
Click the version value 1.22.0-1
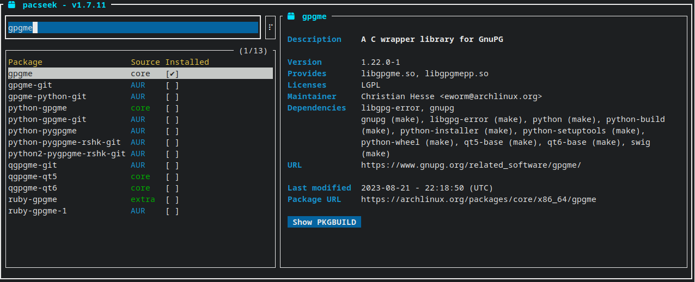(381, 62)
